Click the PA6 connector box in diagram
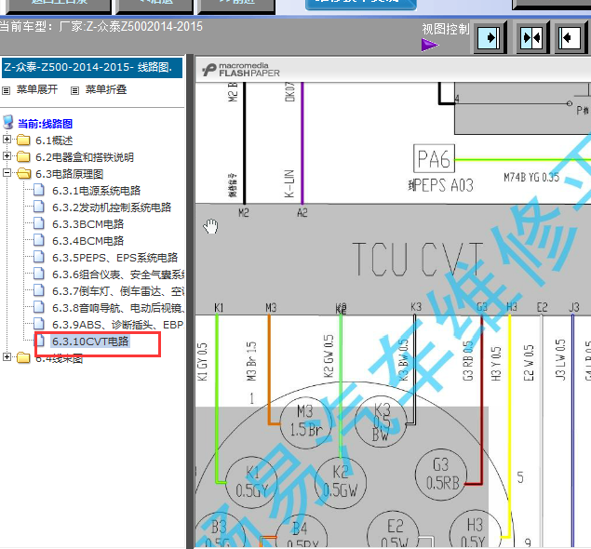 click(434, 158)
